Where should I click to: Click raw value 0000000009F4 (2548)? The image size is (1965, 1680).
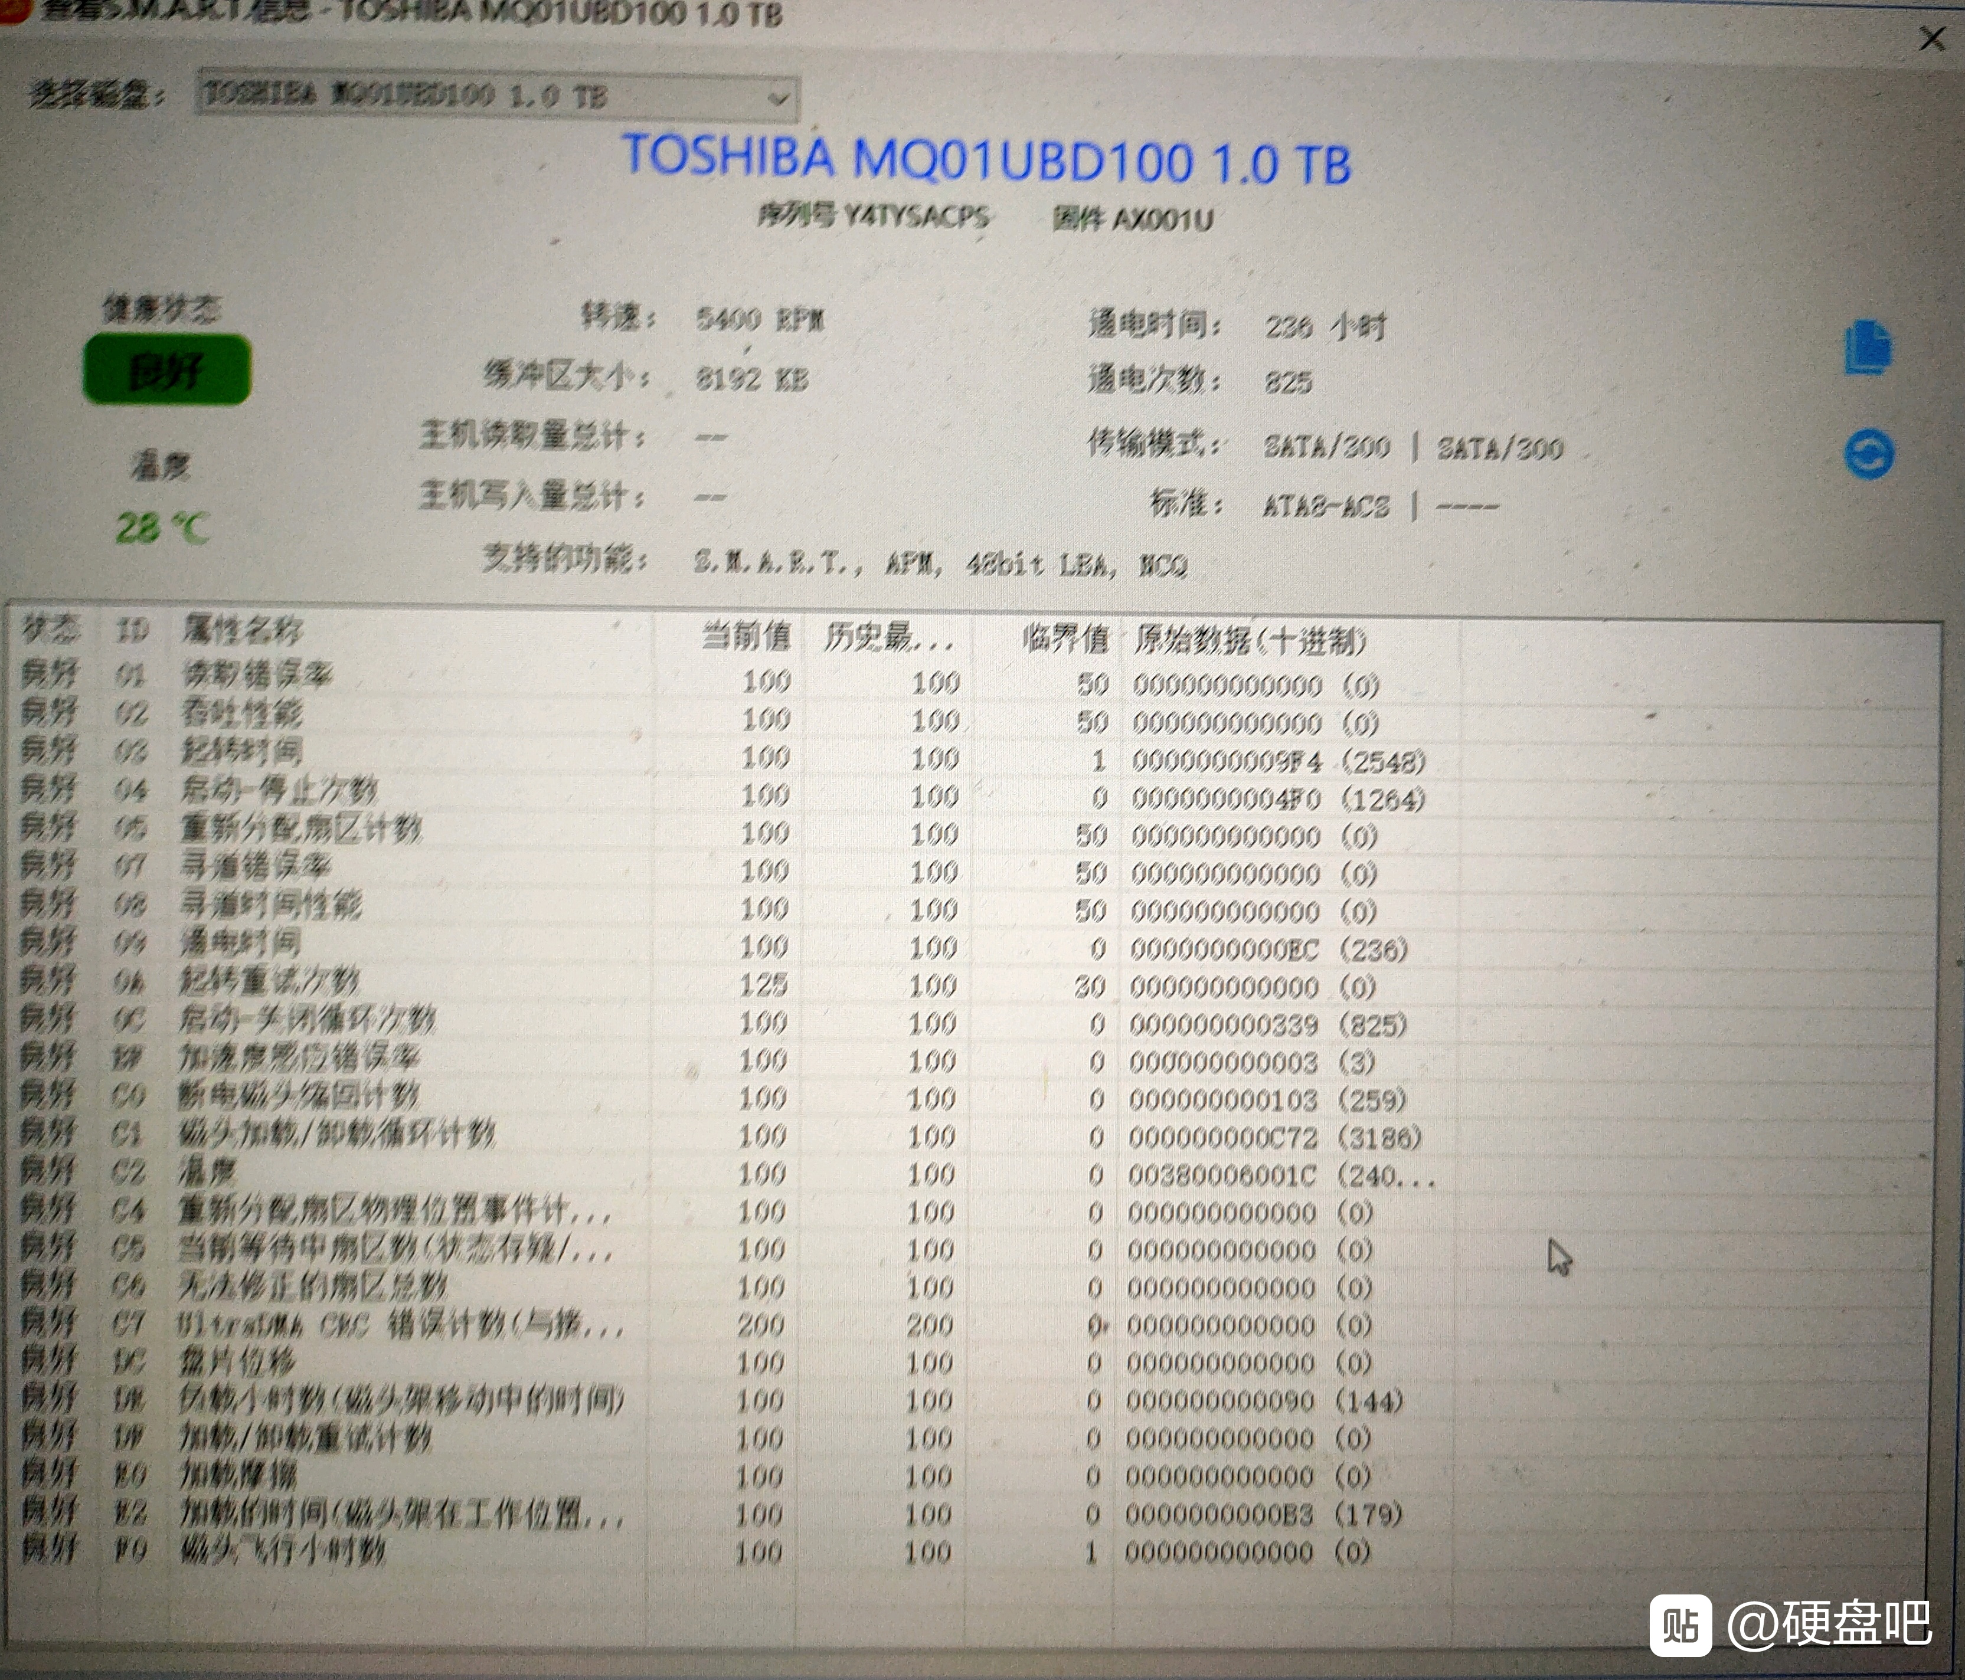(1279, 761)
